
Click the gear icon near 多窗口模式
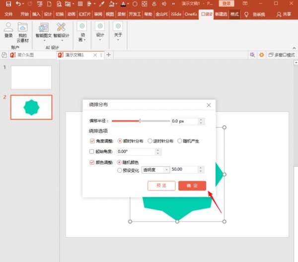[262, 55]
